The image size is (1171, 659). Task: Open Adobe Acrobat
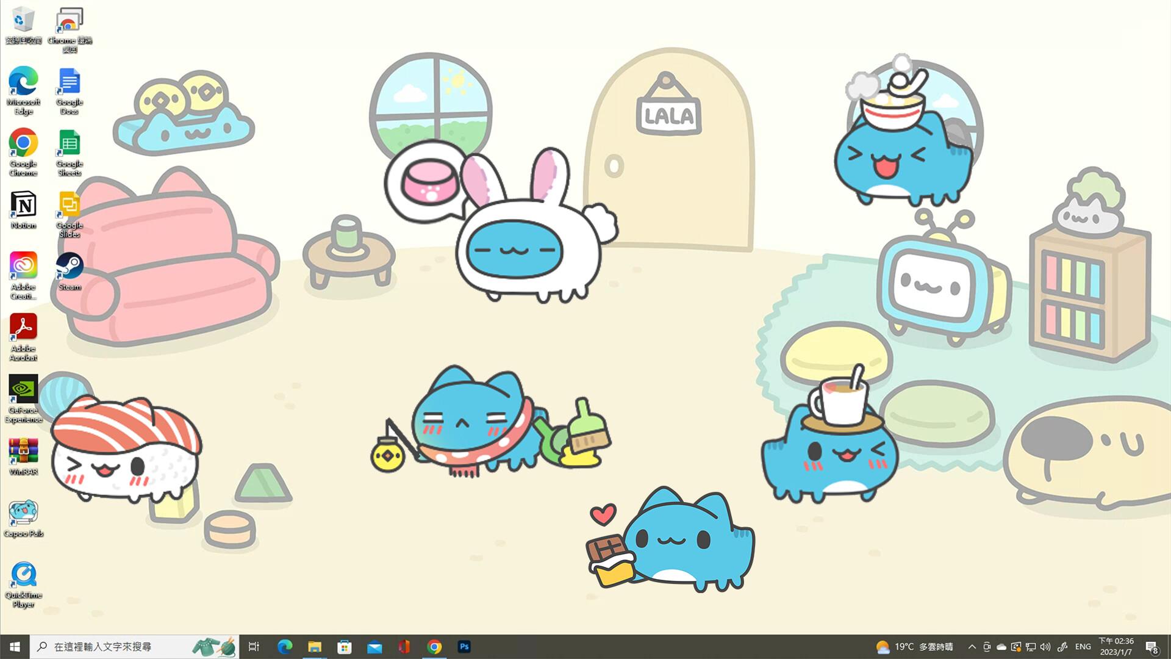coord(23,331)
